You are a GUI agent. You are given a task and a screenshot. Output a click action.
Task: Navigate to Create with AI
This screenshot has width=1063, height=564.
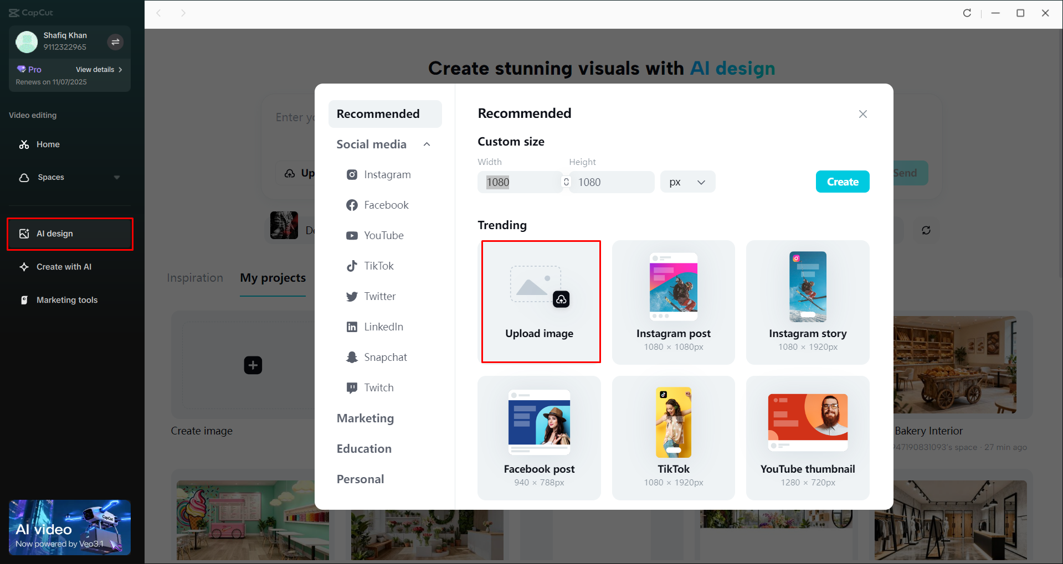pyautogui.click(x=63, y=266)
